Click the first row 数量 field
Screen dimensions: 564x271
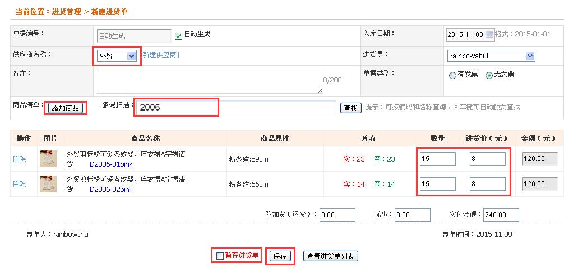click(x=437, y=159)
